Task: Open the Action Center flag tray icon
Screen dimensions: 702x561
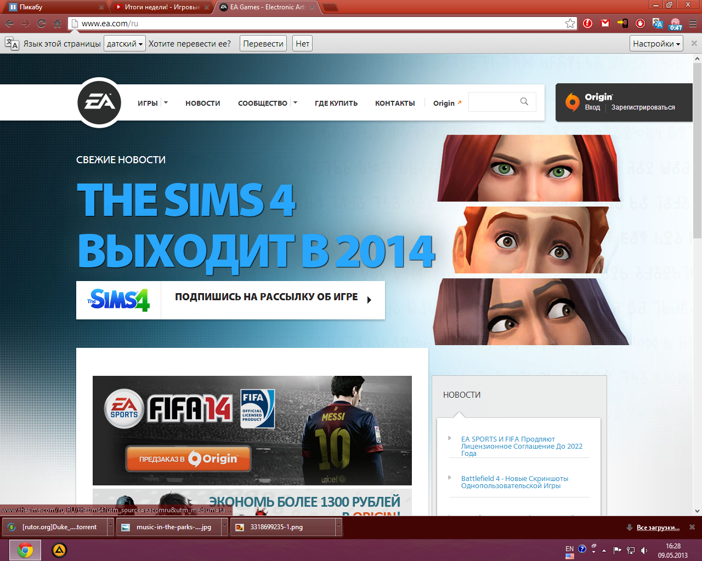Action: (617, 550)
